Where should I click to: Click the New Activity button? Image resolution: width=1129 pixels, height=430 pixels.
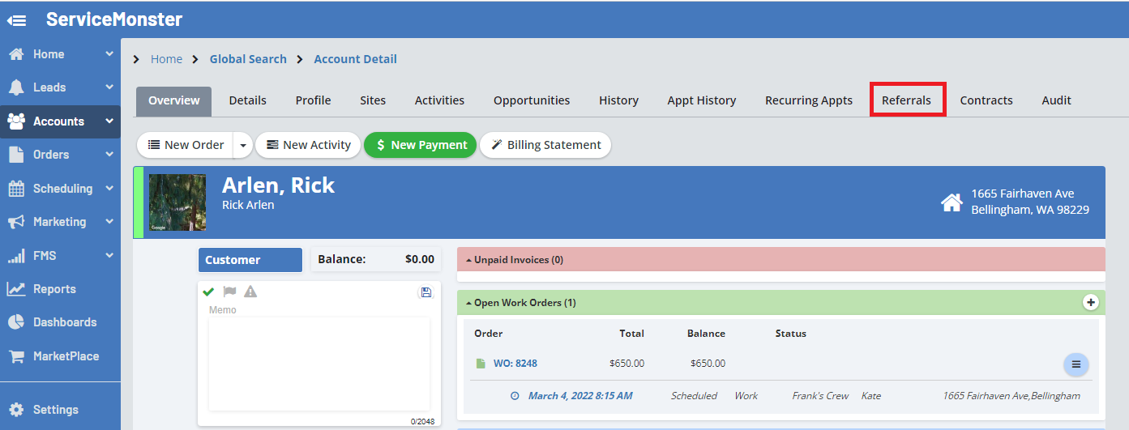[x=308, y=145]
